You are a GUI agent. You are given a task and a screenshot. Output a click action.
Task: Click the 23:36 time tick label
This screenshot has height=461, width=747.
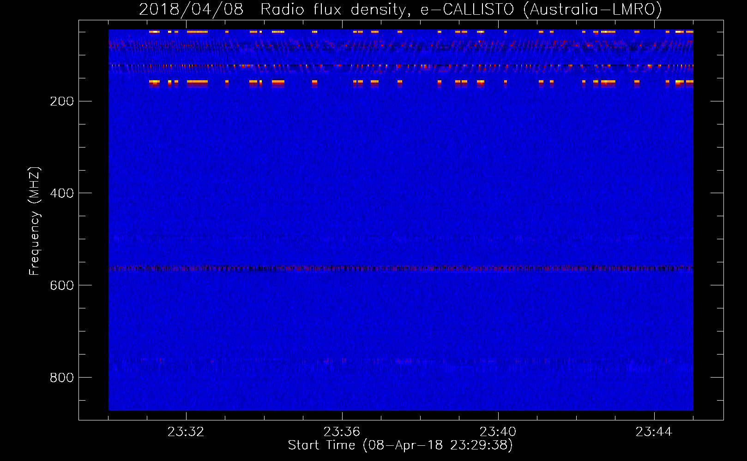pyautogui.click(x=342, y=432)
